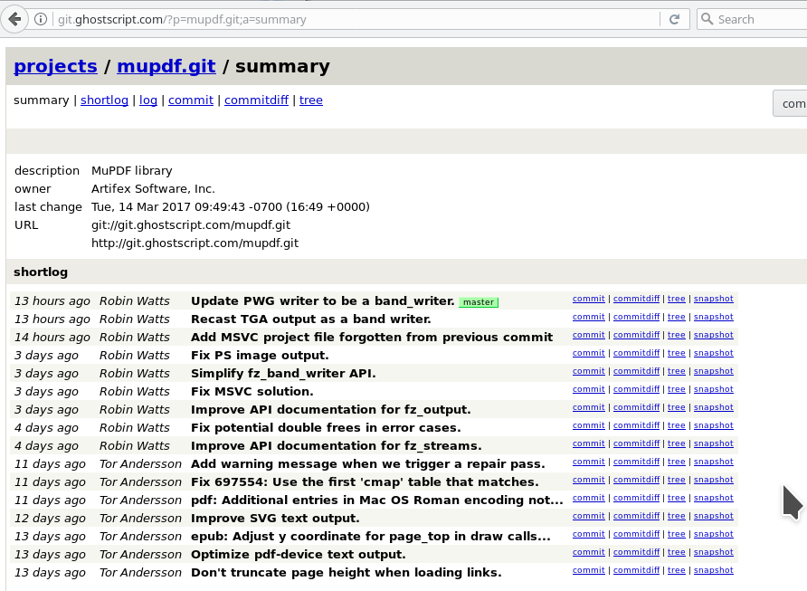Select the 'MuPDF library' description text

pyautogui.click(x=132, y=170)
